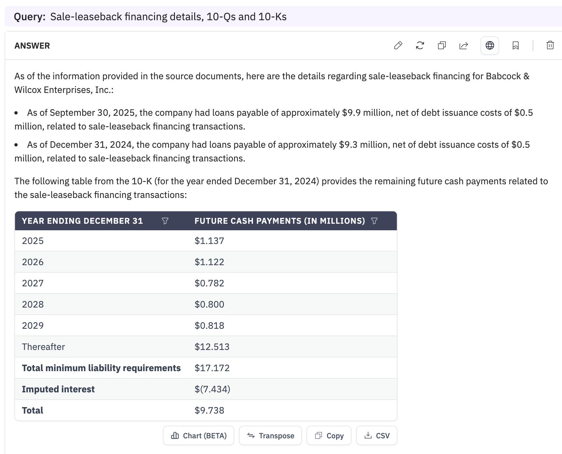Select the $0.800 cell
This screenshot has width=562, height=454.
[209, 304]
